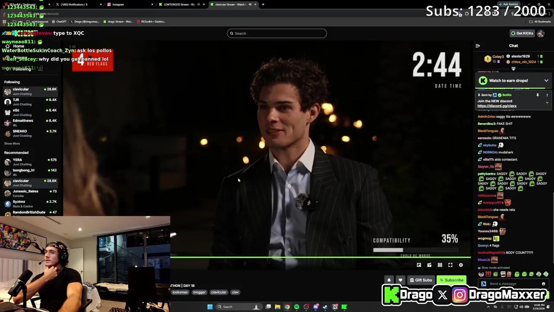
Task: Insert the first quick emote below slow mode
Action: (481, 274)
